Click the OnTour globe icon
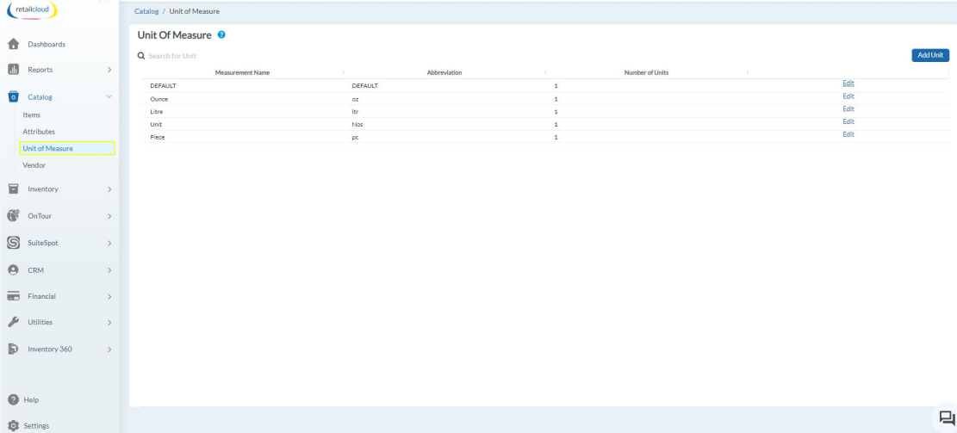This screenshot has width=957, height=433. tap(14, 216)
